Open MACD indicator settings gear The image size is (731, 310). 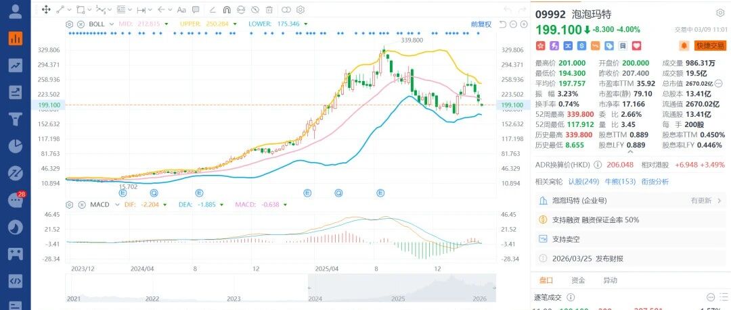pos(70,205)
